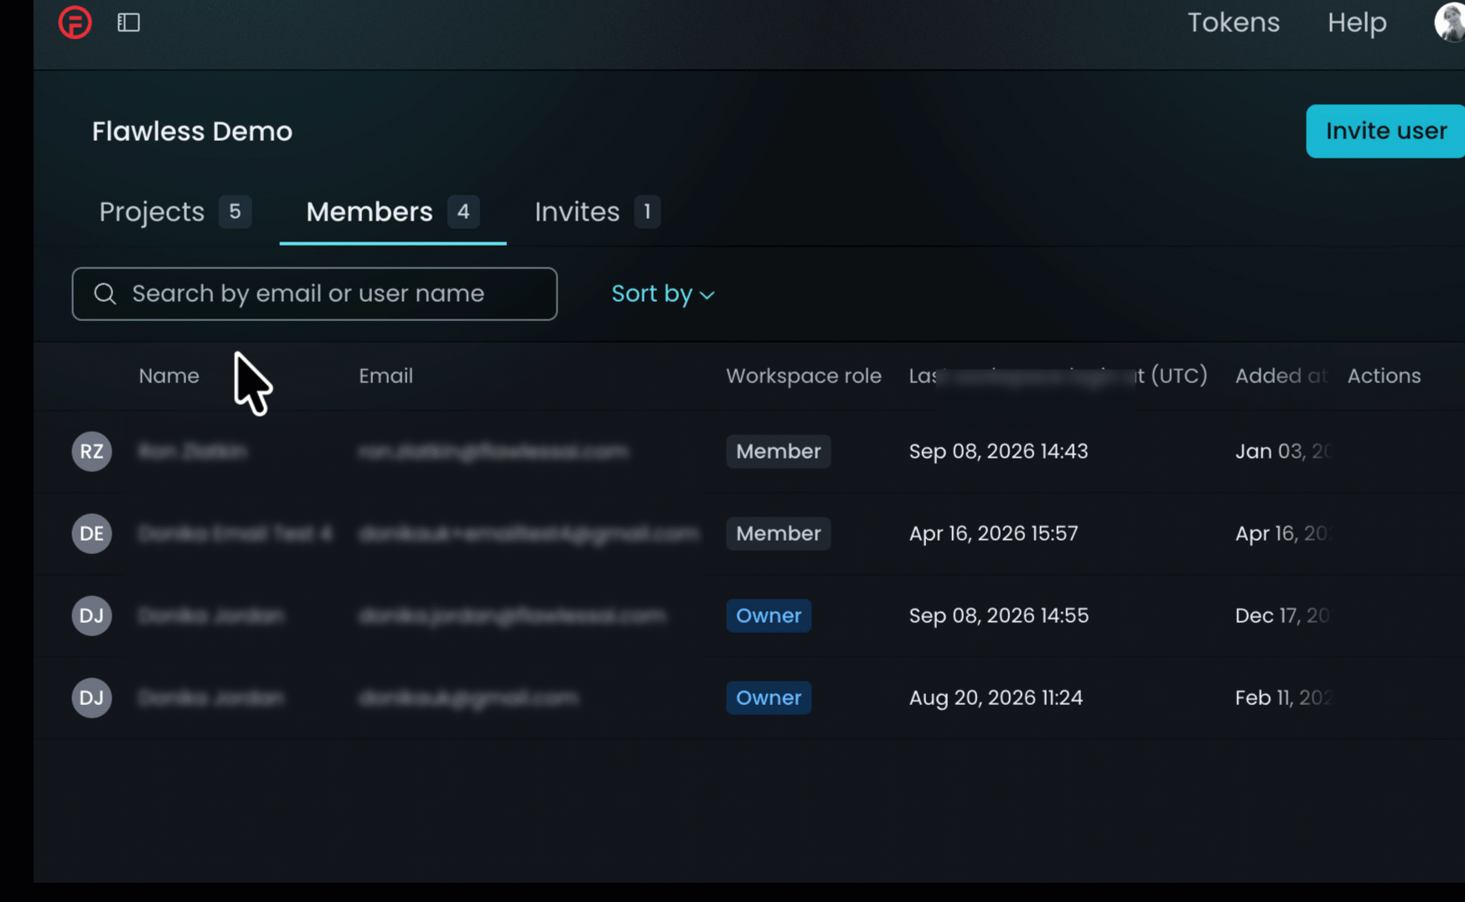Screen dimensions: 1465x902
Task: Click the Email column header
Action: (x=386, y=376)
